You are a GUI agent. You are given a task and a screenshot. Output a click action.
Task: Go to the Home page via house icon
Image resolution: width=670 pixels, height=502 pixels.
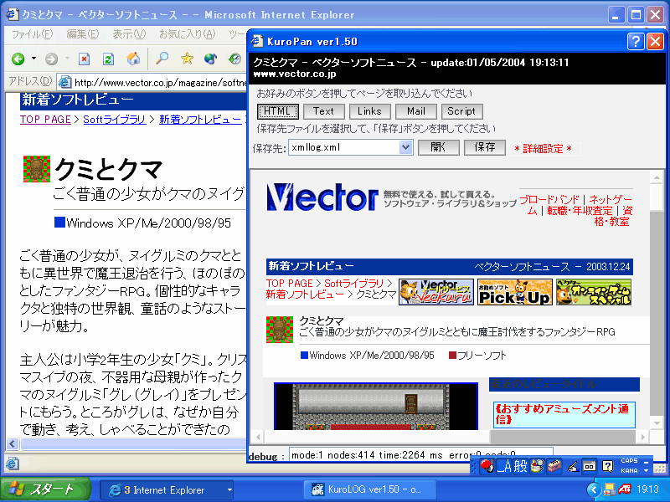(x=133, y=59)
